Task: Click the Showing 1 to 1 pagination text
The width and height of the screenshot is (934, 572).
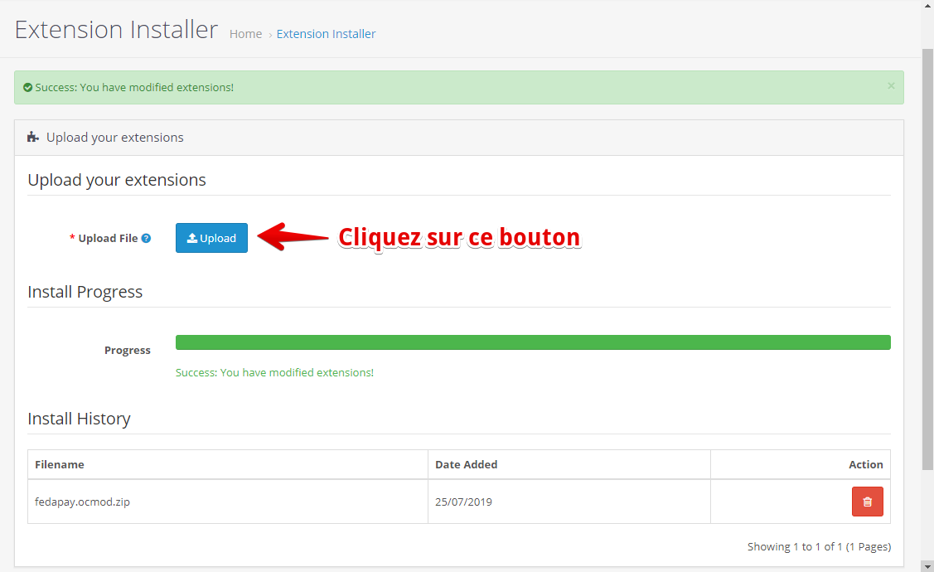Action: (819, 546)
